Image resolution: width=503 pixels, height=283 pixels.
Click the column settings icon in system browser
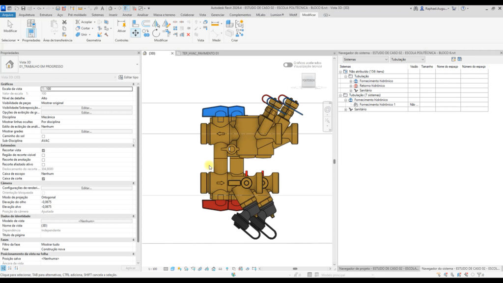point(460,59)
